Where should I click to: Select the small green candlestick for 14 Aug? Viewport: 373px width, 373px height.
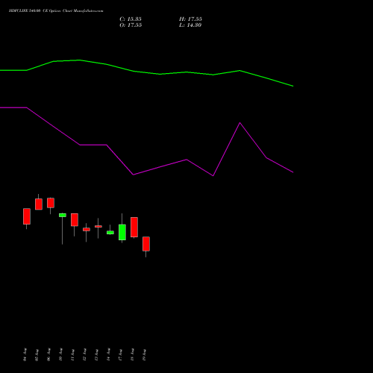tap(110, 233)
